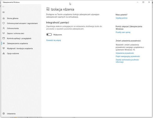153x118 pixels.
Task: Click the window icon for Kontrola aplikacji
Action: coord(4,38)
